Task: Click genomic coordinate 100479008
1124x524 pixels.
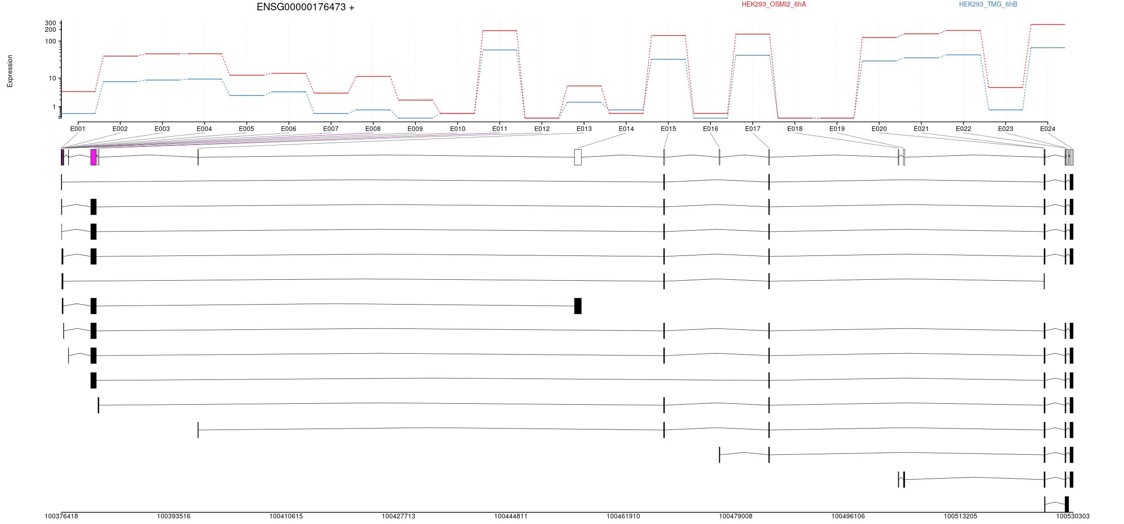Action: [736, 517]
